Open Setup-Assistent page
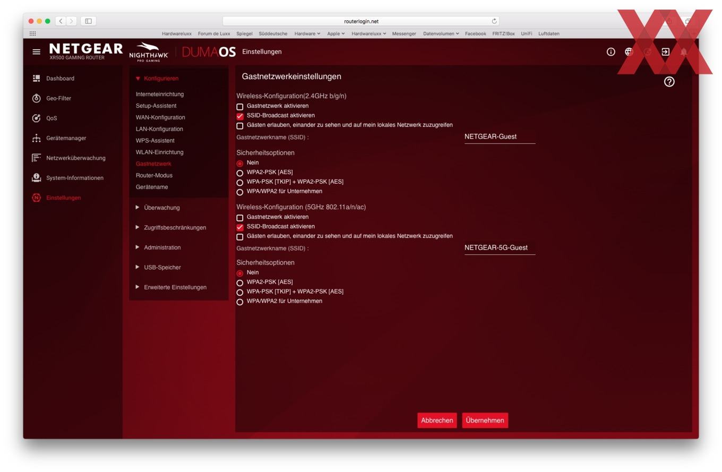Screen dimensions: 722x472 point(156,106)
